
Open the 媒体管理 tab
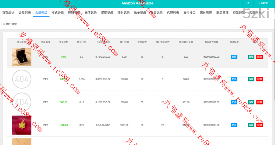(x=206, y=13)
